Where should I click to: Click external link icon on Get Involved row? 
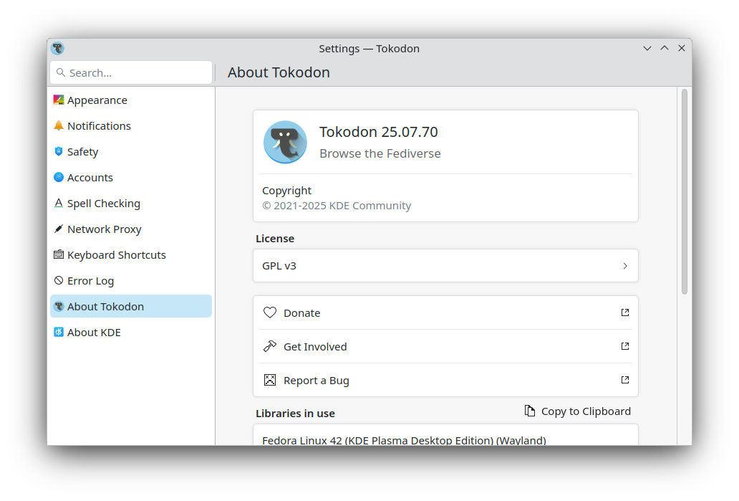(625, 345)
